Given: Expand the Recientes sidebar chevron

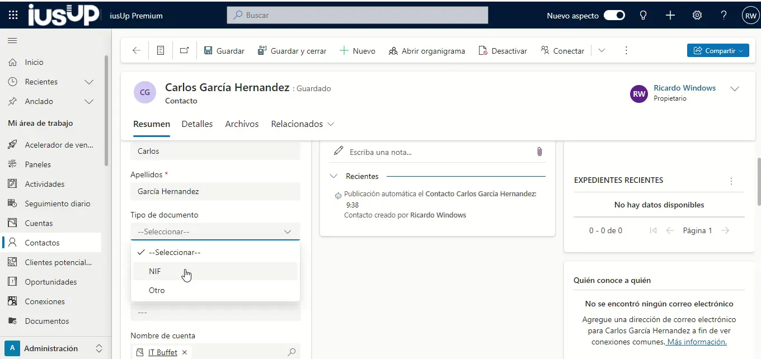Looking at the screenshot, I should coord(88,82).
